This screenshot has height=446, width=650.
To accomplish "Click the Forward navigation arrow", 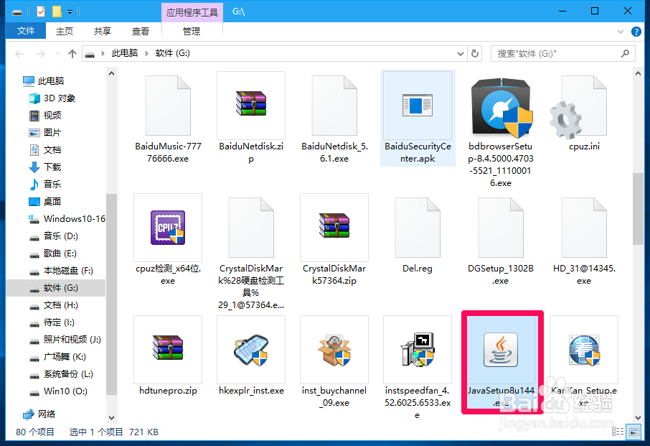I will point(41,54).
